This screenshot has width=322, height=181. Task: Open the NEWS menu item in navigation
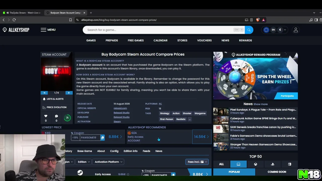(225, 40)
